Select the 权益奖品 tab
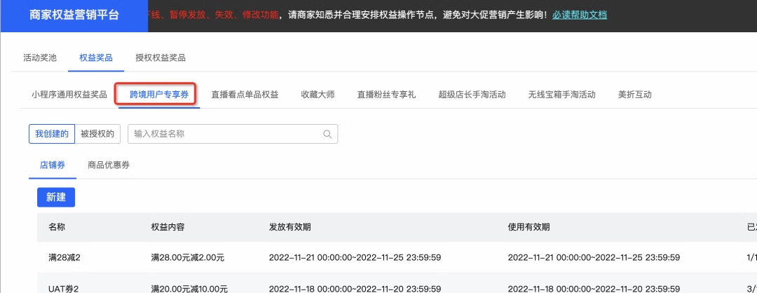Screen dimensions: 757x293 click(x=96, y=57)
